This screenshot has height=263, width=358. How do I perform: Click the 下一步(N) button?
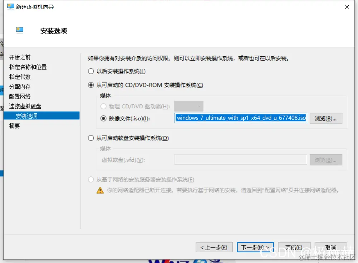pyautogui.click(x=255, y=247)
